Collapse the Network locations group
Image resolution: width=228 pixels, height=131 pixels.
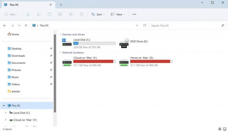pos(60,52)
